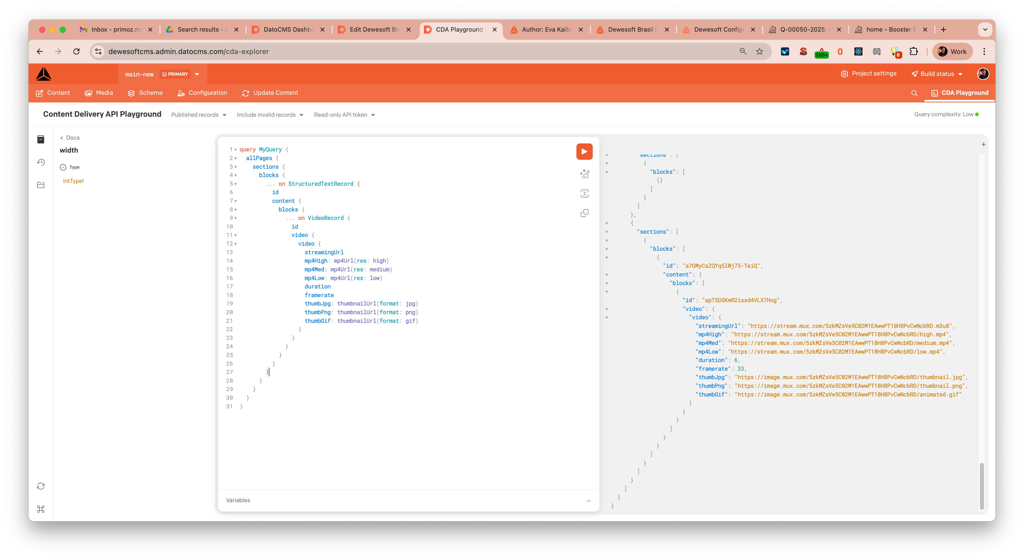Click the re-fetch schema icon
The image size is (1024, 559).
coord(41,486)
